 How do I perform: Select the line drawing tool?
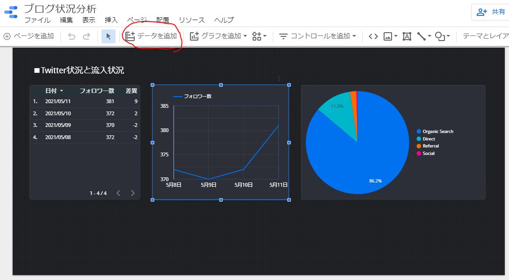(424, 36)
